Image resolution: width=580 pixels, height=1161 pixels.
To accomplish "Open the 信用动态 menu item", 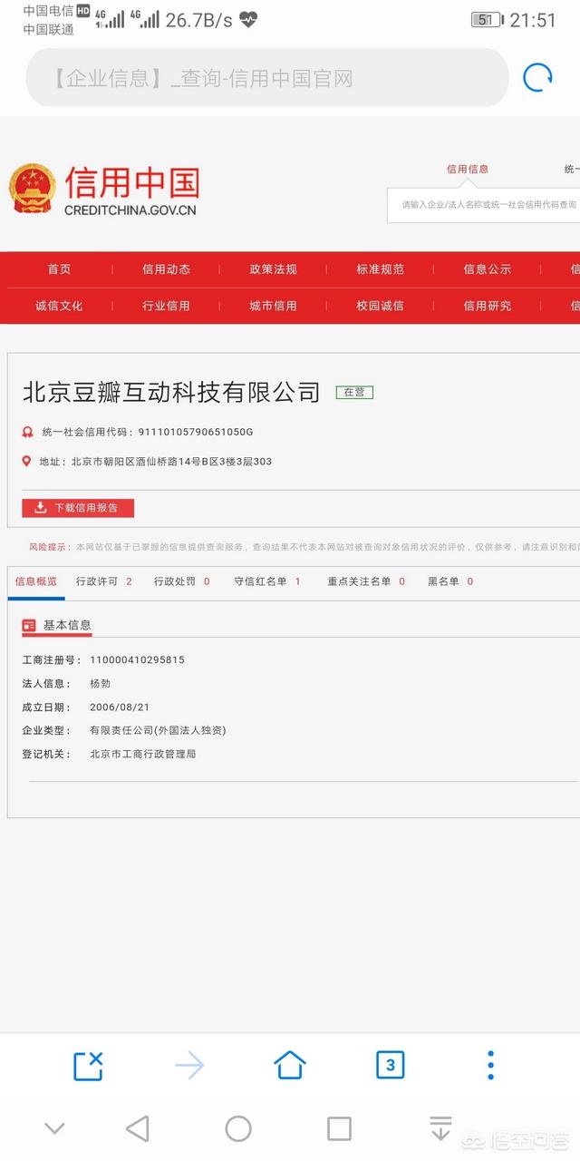I will 167,269.
